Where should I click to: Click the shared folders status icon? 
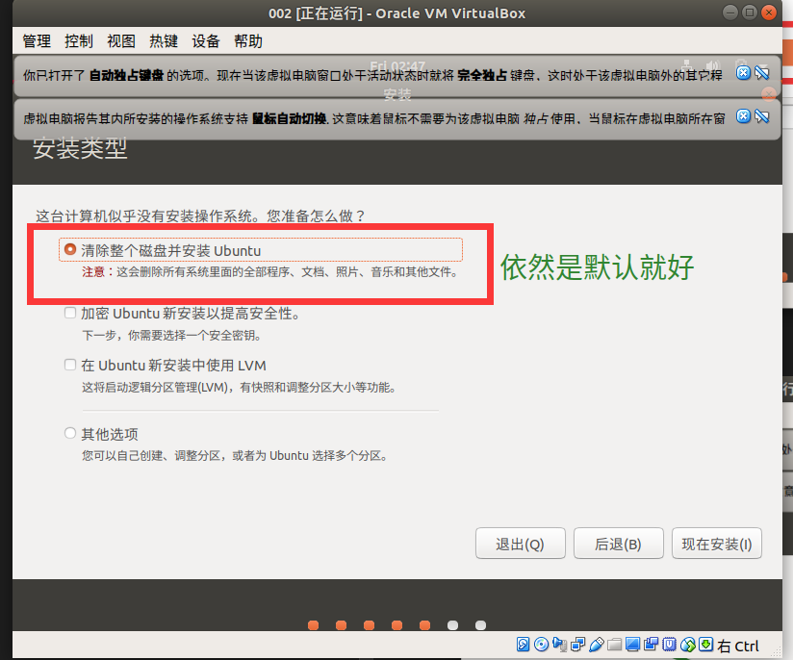pos(615,645)
